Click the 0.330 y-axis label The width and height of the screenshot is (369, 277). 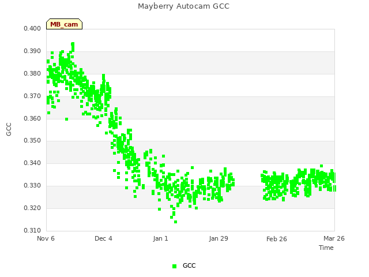(32, 186)
